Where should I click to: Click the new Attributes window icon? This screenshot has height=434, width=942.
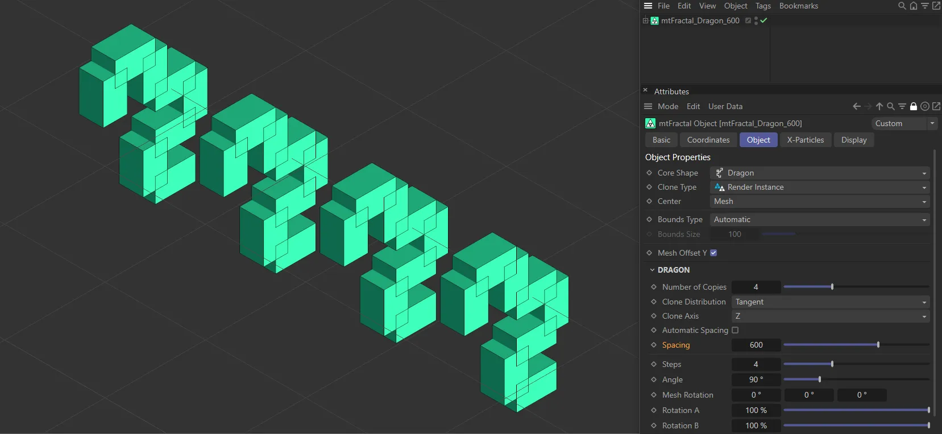click(x=936, y=106)
